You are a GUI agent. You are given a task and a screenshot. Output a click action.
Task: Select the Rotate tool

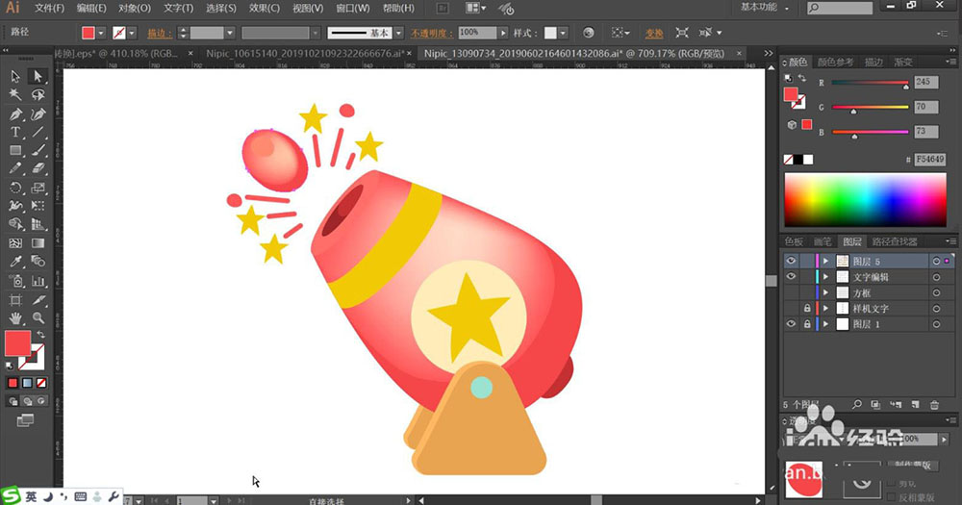pos(15,188)
